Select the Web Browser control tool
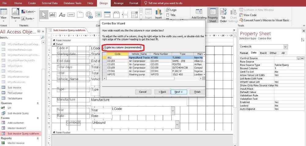306x146 pixels. pyautogui.click(x=98, y=15)
